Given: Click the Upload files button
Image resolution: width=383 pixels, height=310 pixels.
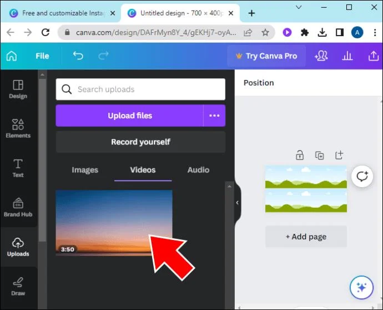Looking at the screenshot, I should coord(129,116).
